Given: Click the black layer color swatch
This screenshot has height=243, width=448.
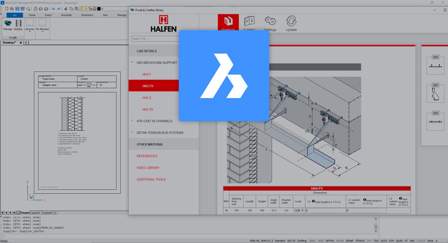Looking at the screenshot, I should point(99,9).
